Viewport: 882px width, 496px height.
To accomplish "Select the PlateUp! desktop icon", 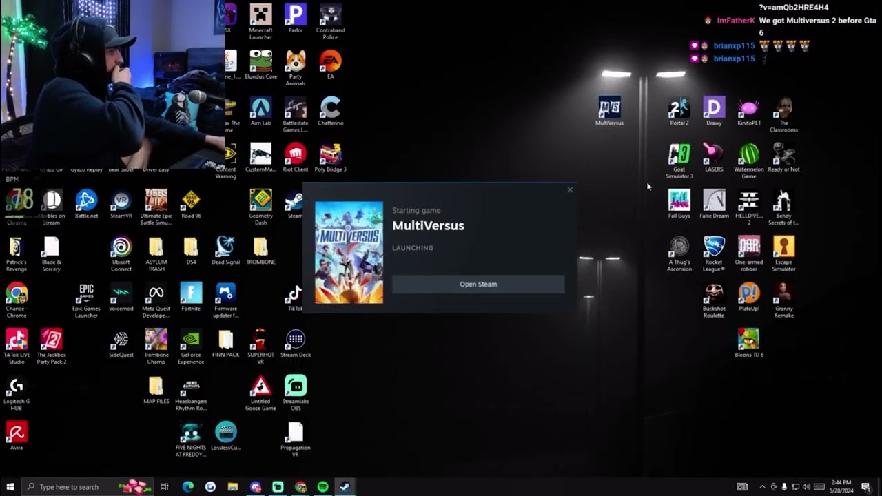I will (x=748, y=296).
